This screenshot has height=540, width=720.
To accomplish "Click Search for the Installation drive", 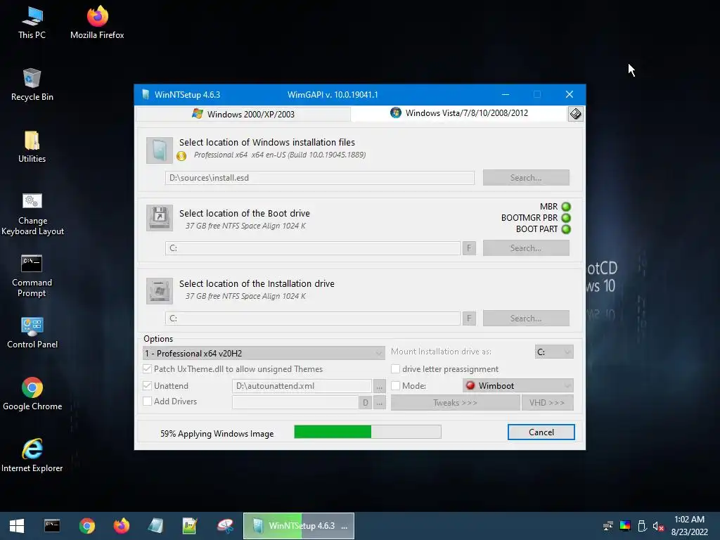I will click(526, 319).
